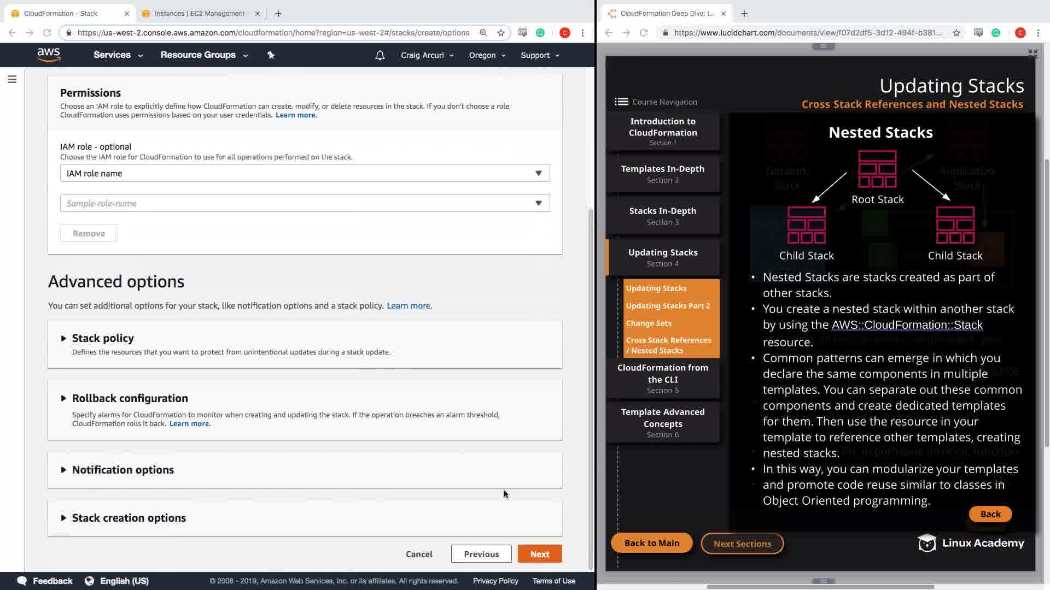Select the Change Sets navigation item
The width and height of the screenshot is (1050, 590).
pos(649,323)
